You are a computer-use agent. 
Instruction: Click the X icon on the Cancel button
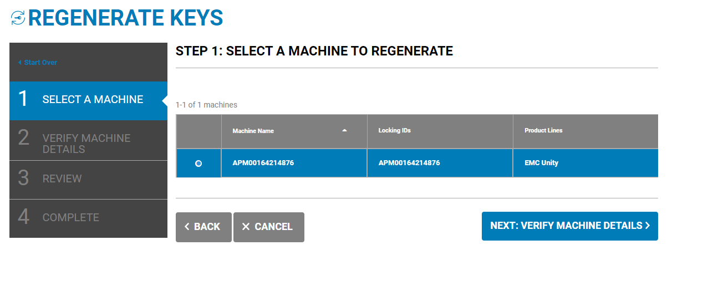[x=246, y=227]
